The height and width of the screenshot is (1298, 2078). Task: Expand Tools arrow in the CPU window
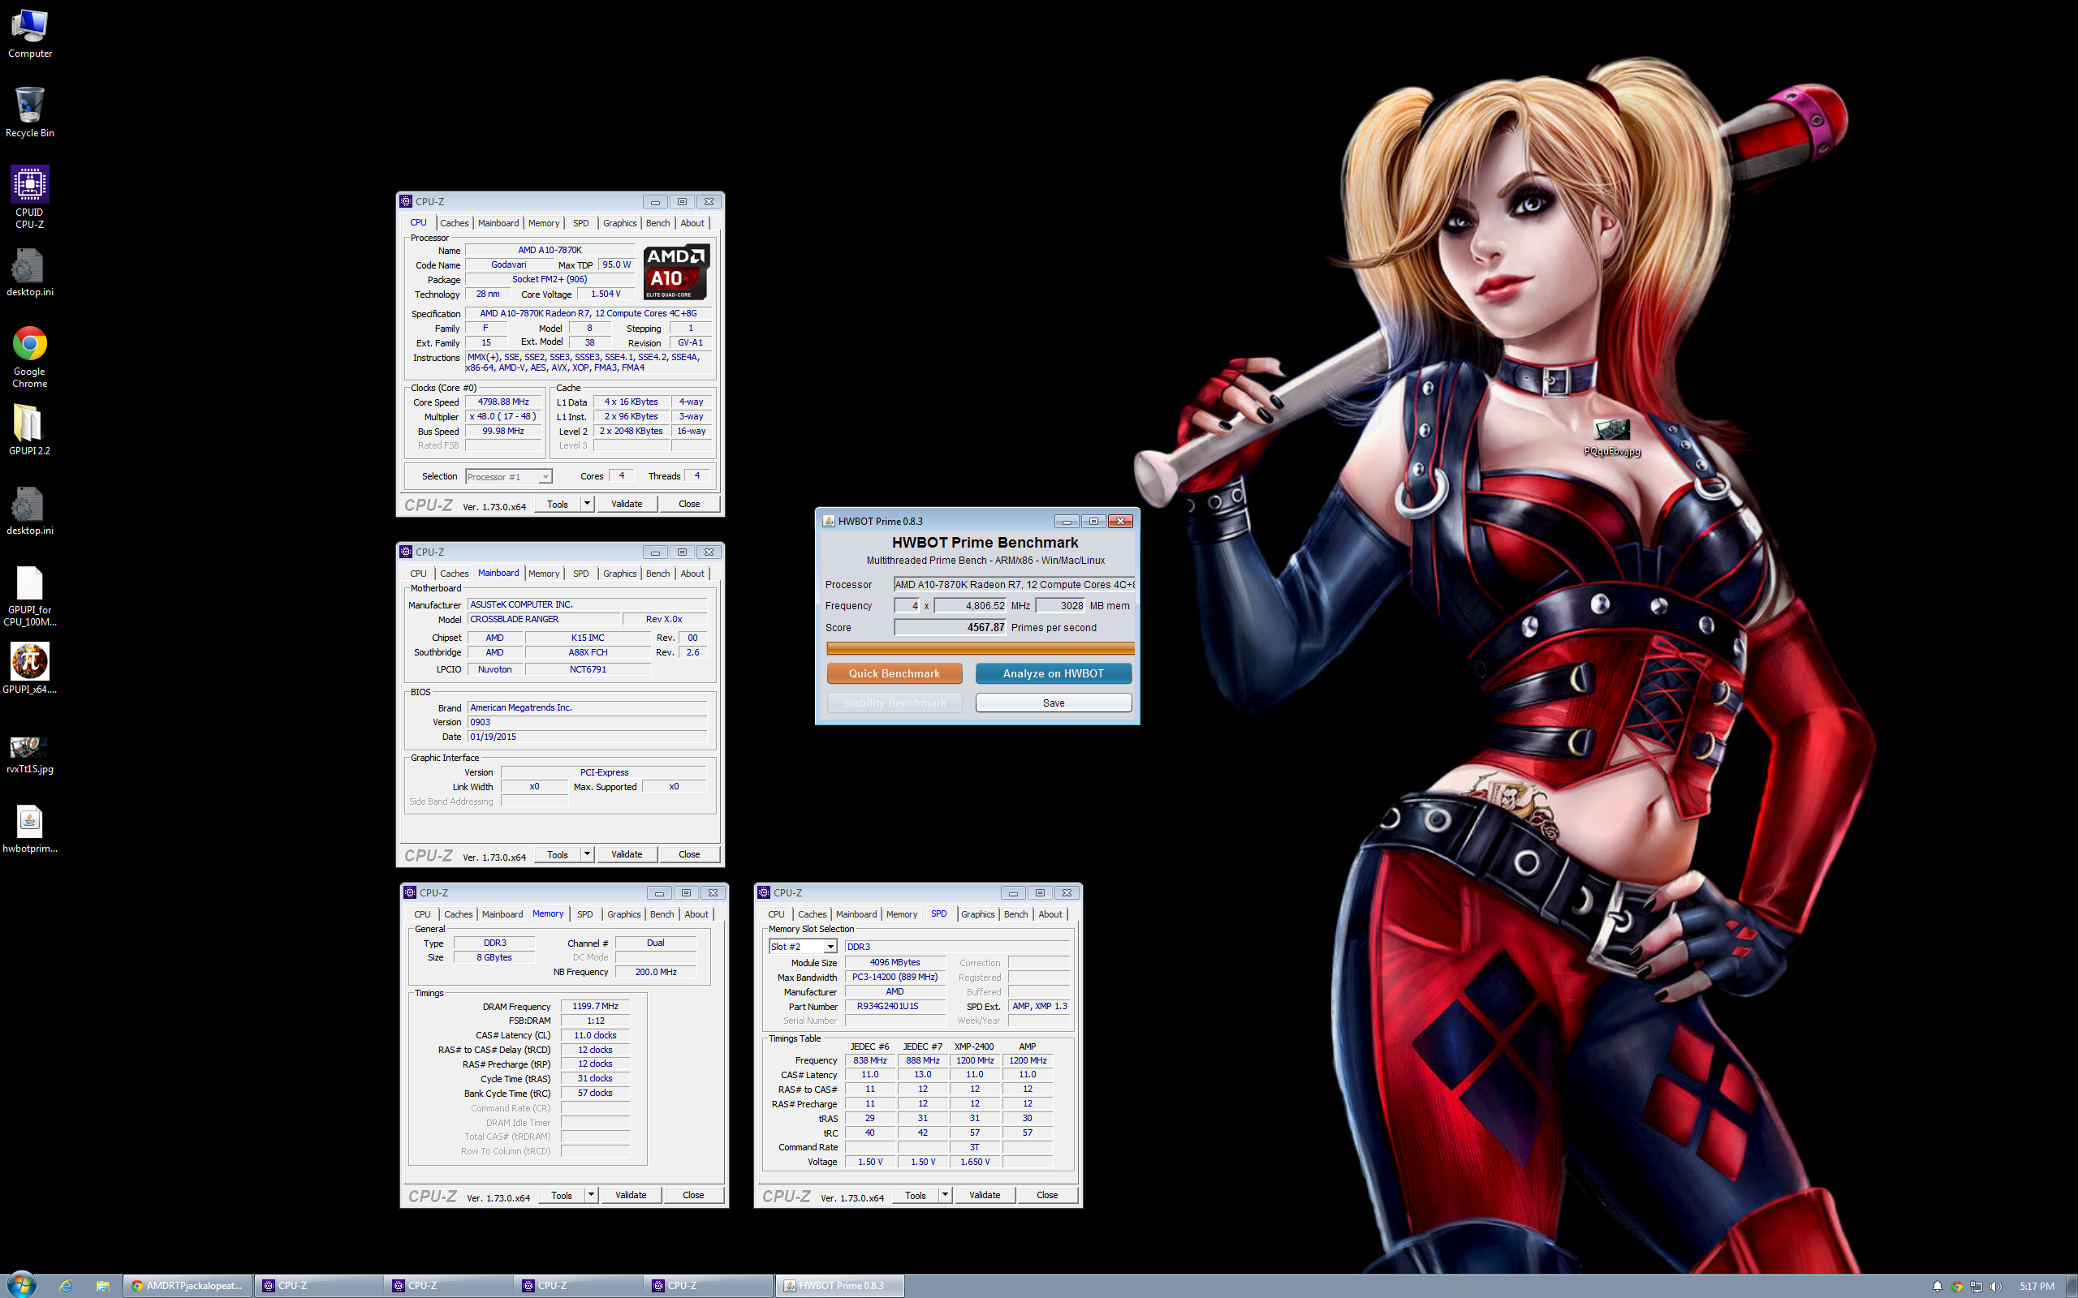point(588,504)
